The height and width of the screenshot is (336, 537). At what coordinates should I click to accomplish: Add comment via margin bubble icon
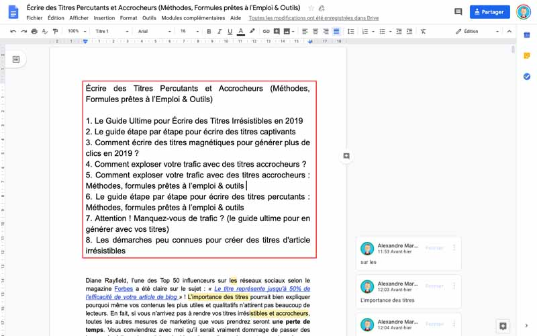click(346, 156)
